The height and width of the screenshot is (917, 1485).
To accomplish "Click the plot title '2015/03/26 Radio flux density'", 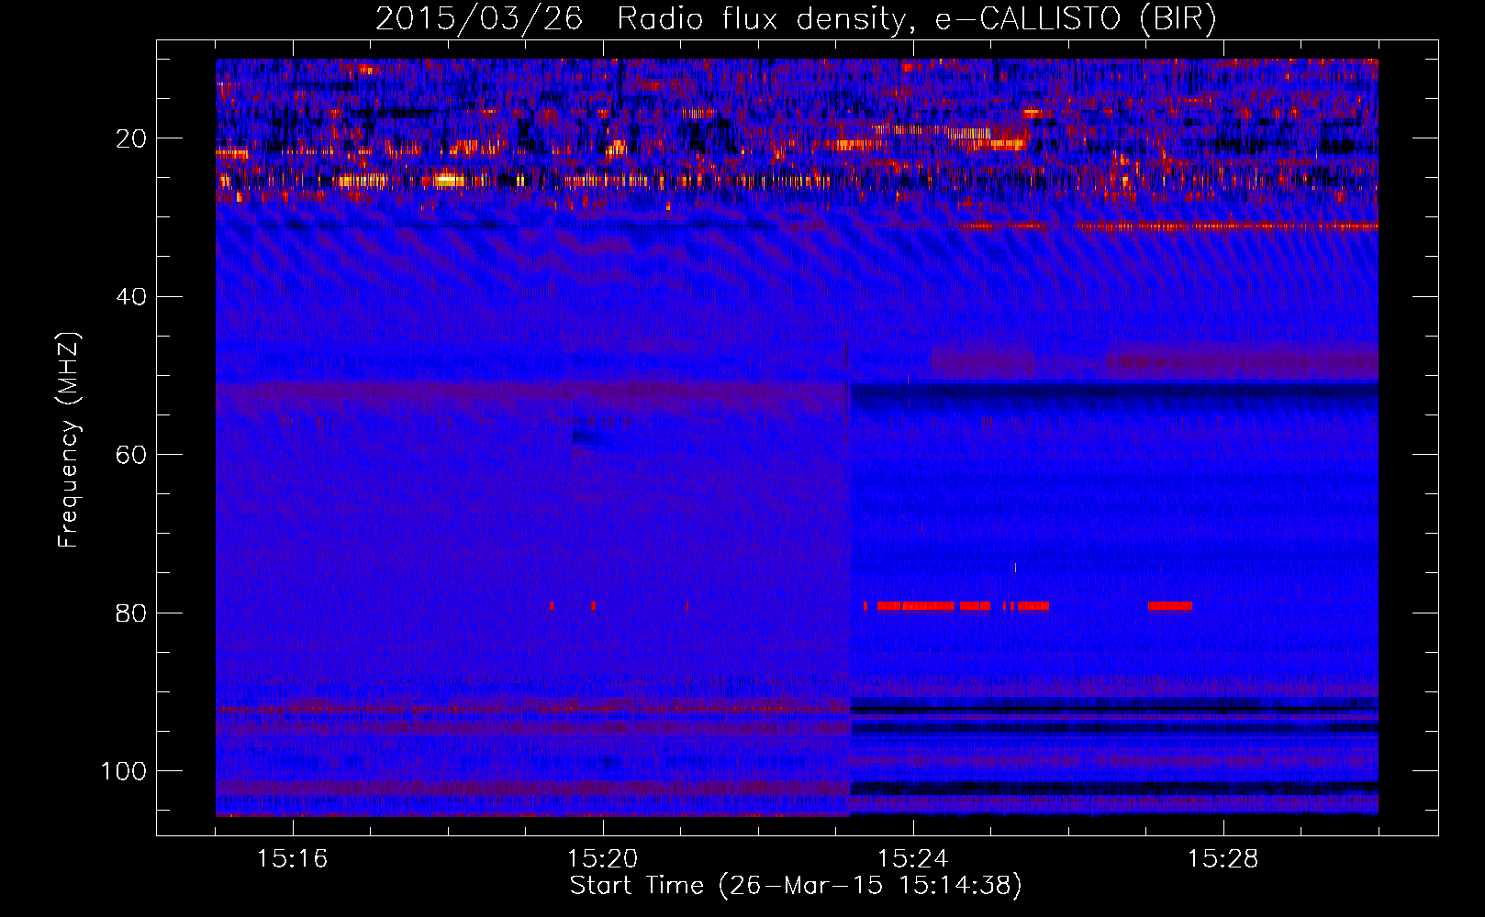I will pyautogui.click(x=796, y=18).
